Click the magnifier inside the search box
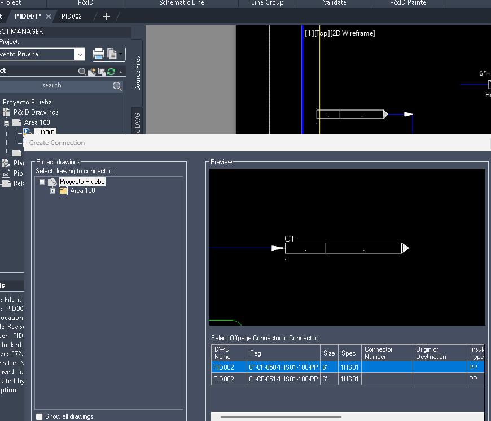 (x=117, y=86)
